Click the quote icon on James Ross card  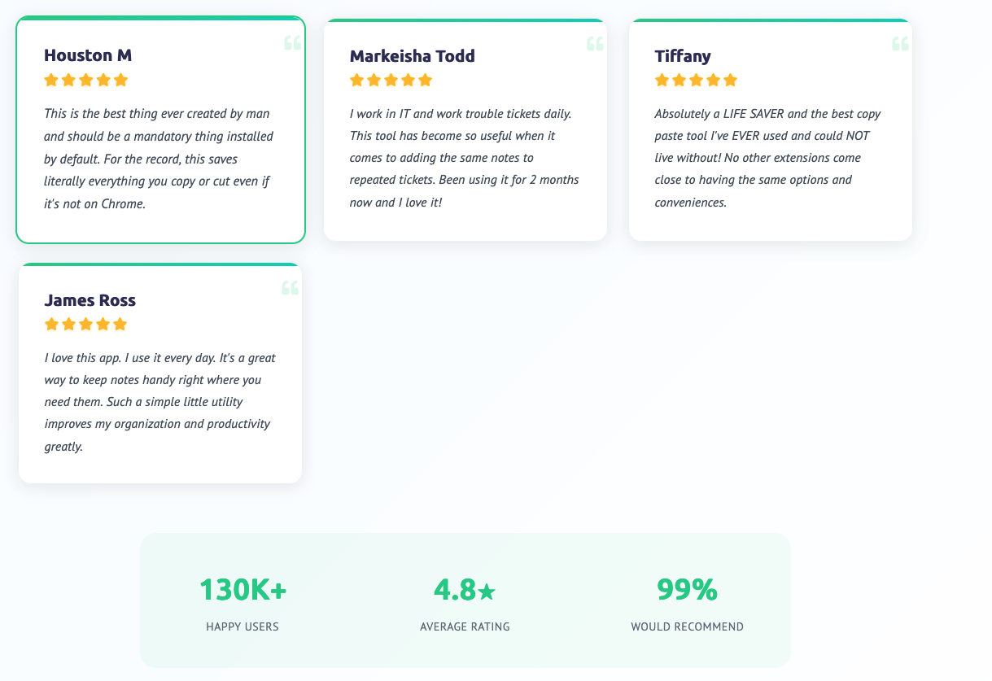tap(290, 288)
